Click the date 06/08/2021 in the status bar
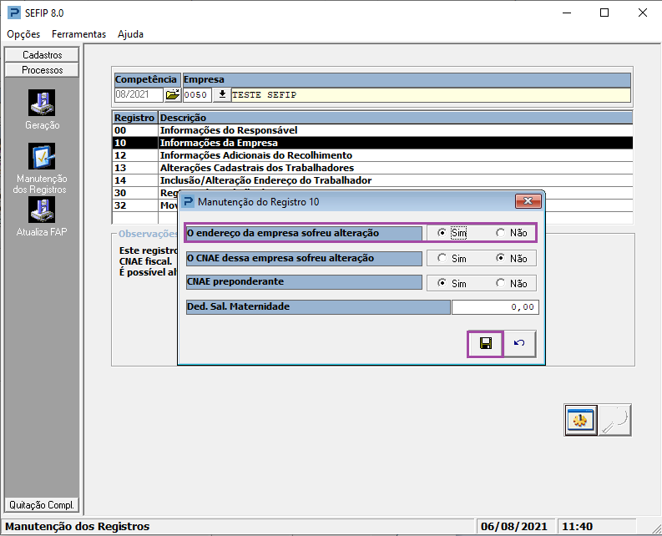The image size is (662, 536). (x=513, y=527)
